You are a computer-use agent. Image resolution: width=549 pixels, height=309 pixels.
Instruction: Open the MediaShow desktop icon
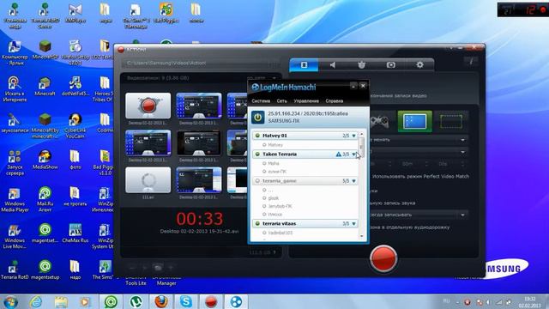45,161
